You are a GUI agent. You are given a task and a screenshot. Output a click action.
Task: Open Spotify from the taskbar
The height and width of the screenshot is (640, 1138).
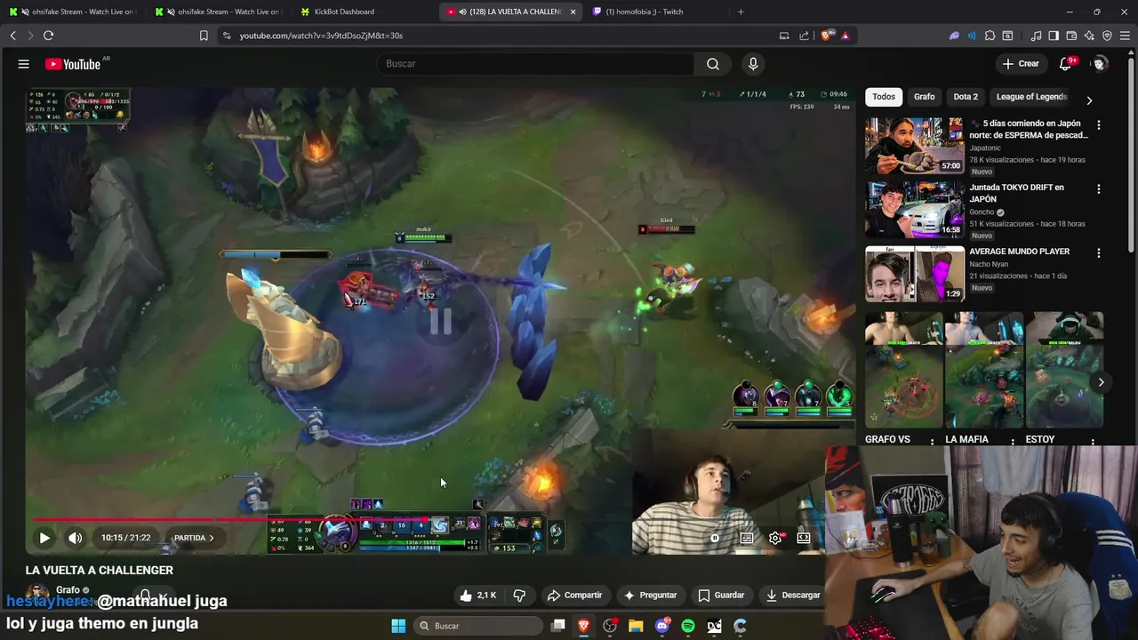[688, 626]
